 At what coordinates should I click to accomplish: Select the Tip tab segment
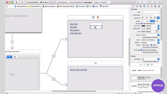(x=15, y=57)
